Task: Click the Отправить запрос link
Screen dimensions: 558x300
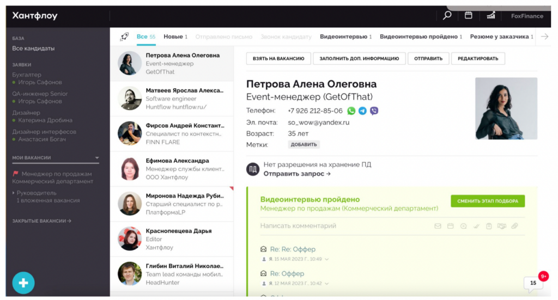Action: tap(297, 174)
